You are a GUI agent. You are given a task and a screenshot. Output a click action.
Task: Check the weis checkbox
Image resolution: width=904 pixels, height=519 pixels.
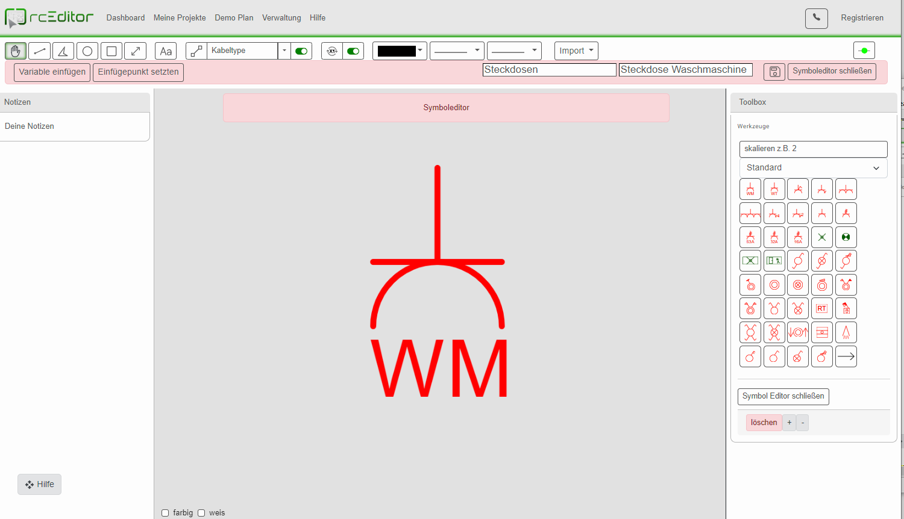201,512
